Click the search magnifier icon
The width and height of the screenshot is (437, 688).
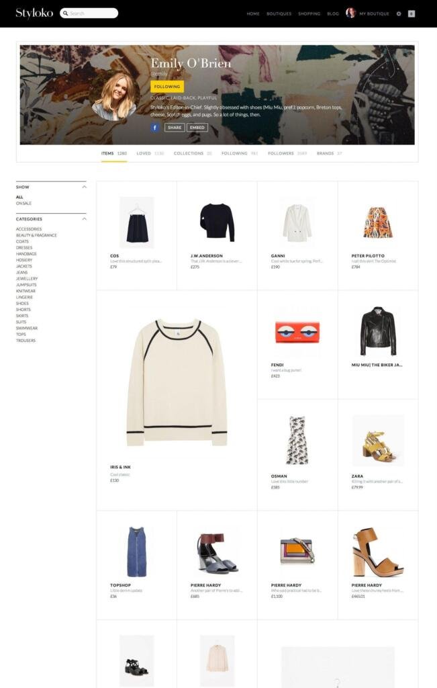tap(65, 13)
